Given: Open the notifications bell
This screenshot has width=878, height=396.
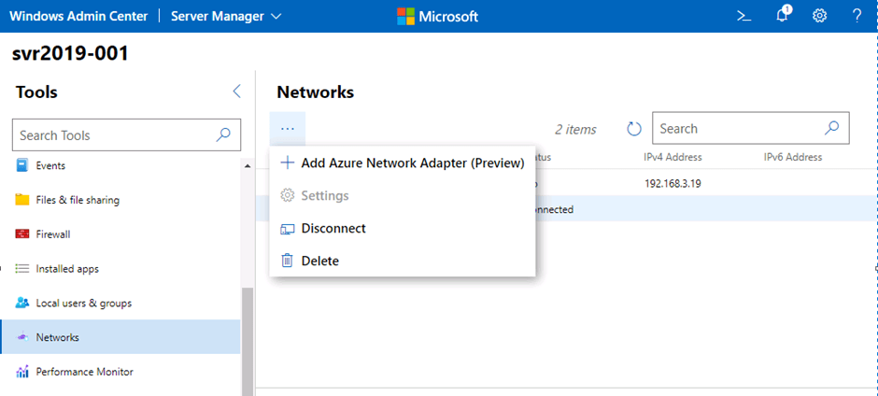Looking at the screenshot, I should (783, 16).
